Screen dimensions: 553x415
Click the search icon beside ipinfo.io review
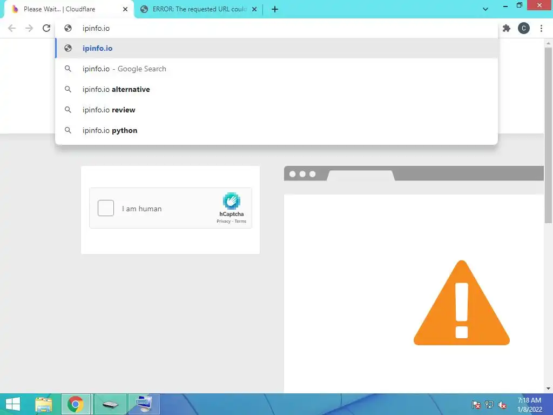pyautogui.click(x=68, y=110)
